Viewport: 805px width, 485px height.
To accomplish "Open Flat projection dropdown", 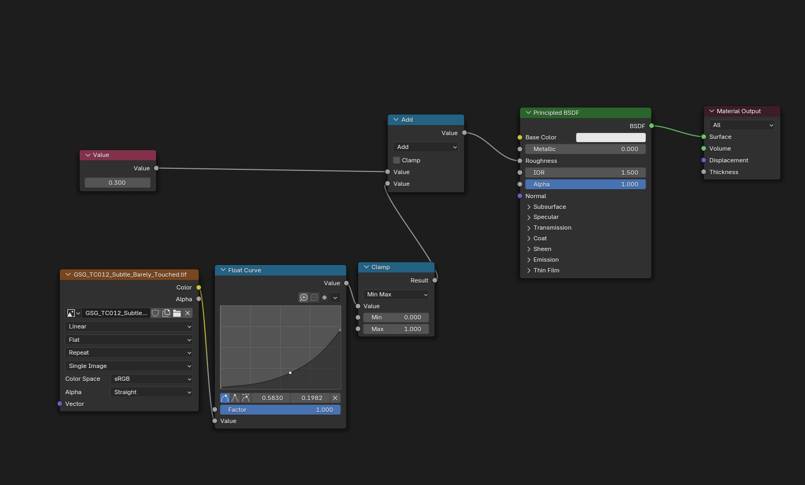I will pos(129,340).
